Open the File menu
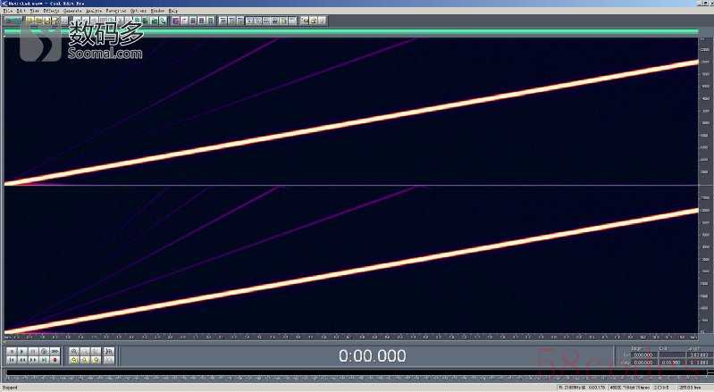This screenshot has height=392, width=714. click(x=9, y=10)
